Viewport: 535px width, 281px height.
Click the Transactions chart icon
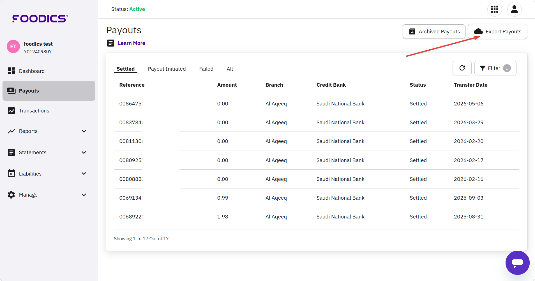[x=11, y=111]
